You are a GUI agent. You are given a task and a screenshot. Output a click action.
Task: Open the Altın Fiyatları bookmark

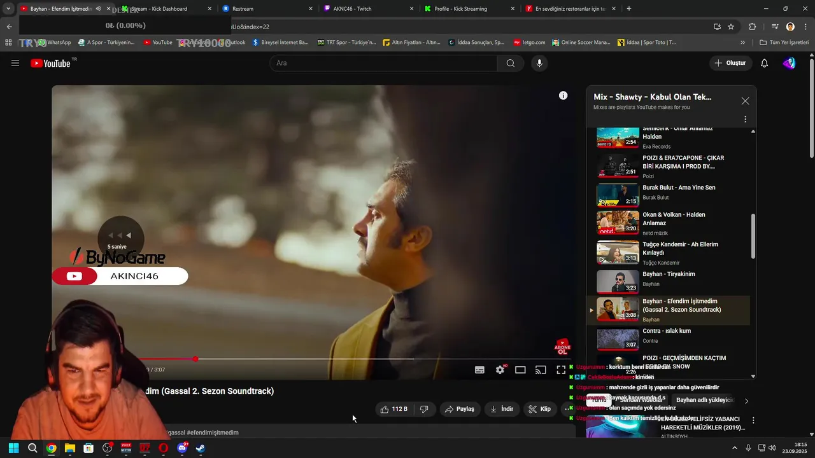coord(411,43)
